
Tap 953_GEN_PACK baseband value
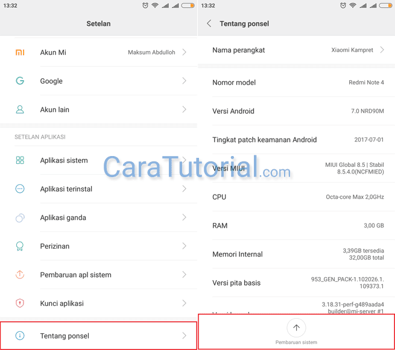(347, 283)
